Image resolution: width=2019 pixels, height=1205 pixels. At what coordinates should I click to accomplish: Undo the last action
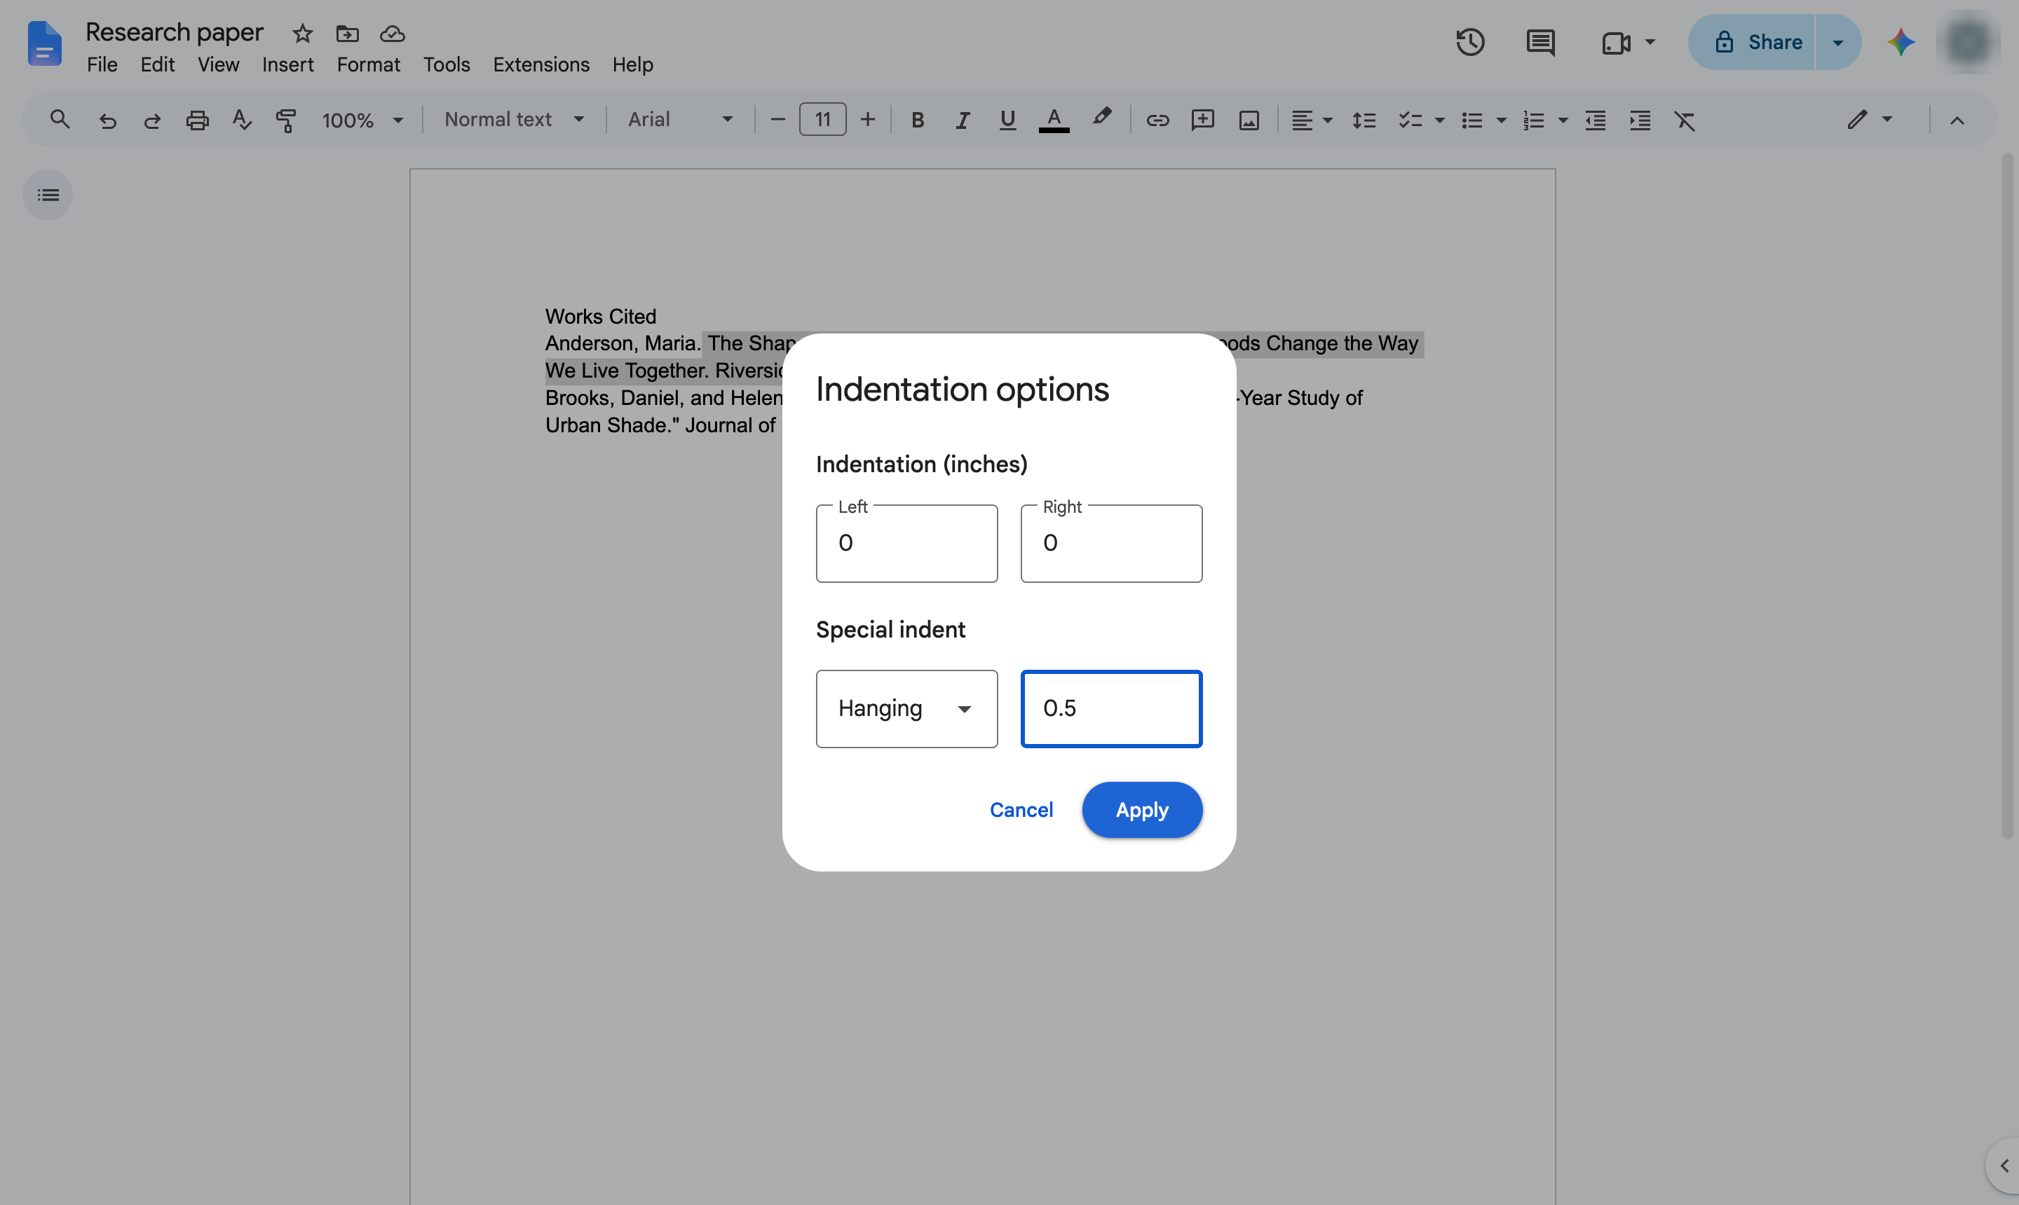coord(107,120)
